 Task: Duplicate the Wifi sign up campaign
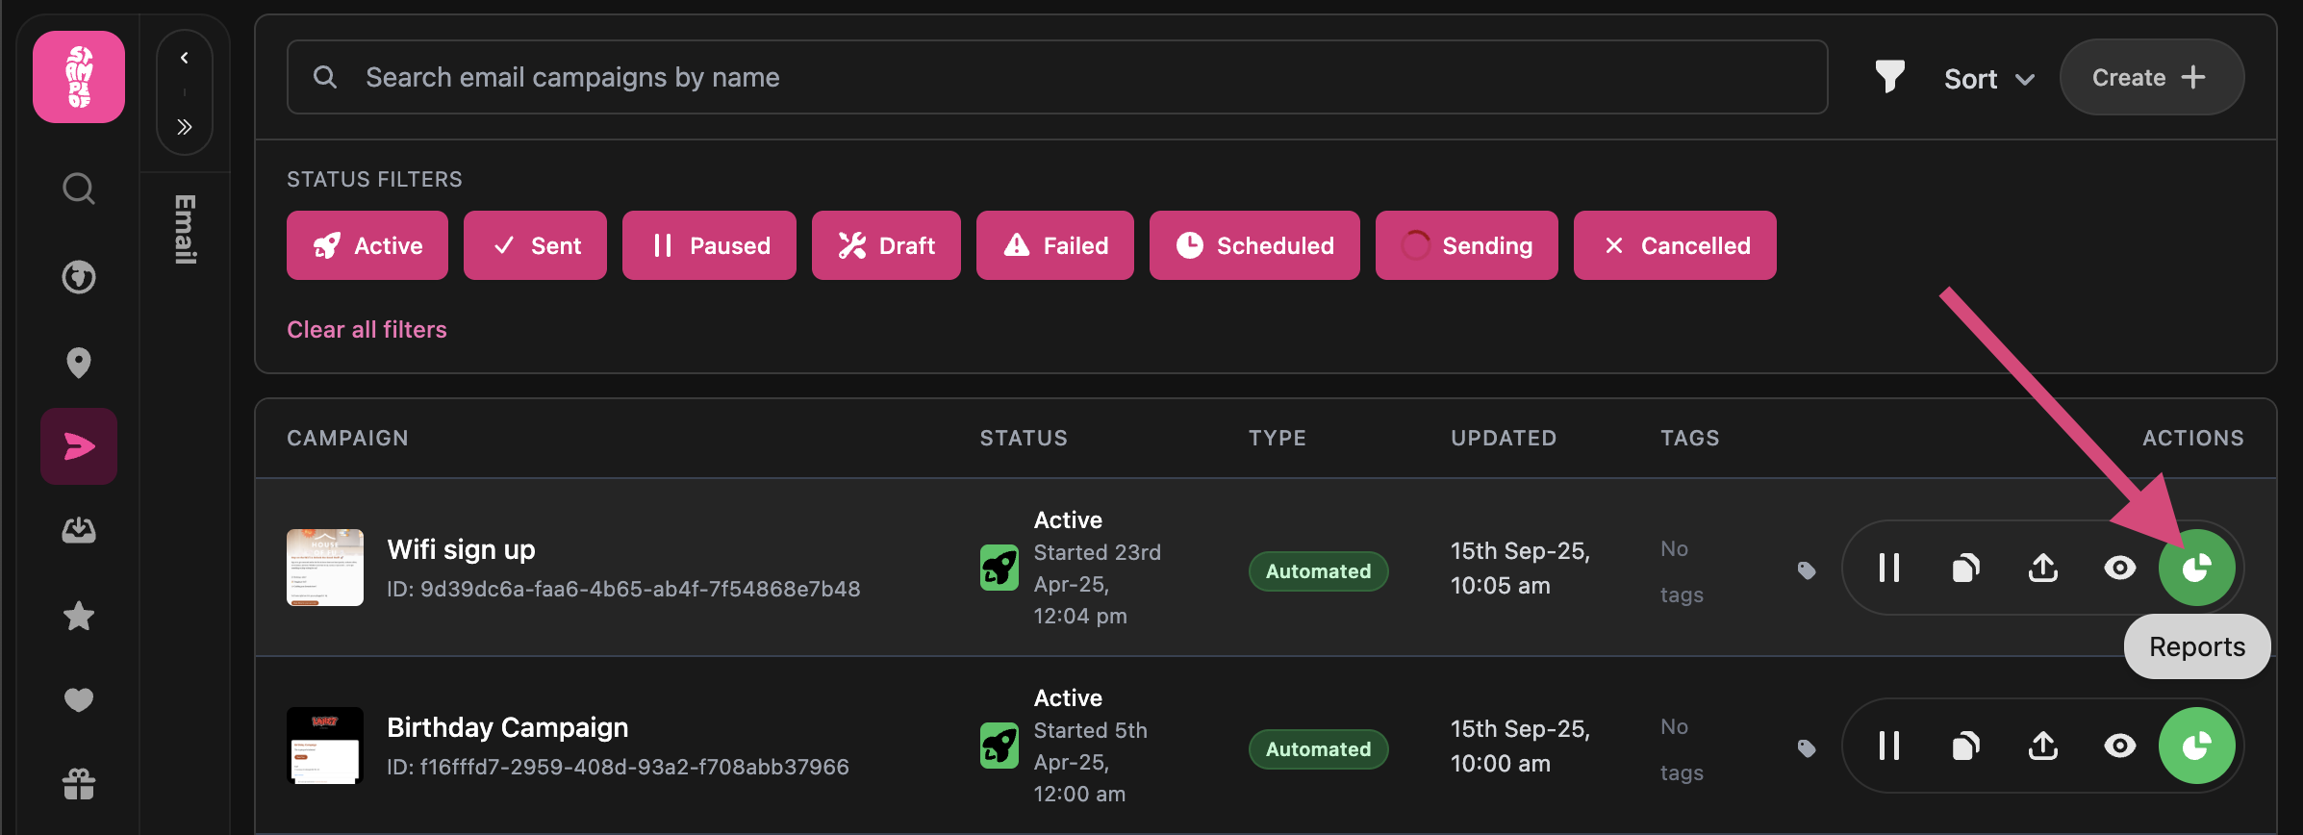1965,568
